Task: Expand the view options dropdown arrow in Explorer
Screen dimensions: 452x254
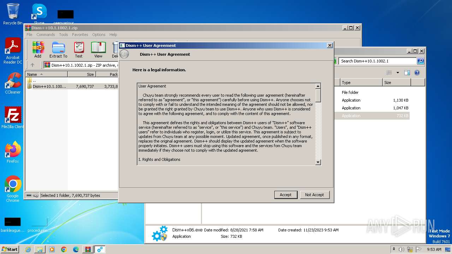Action: tap(398, 73)
